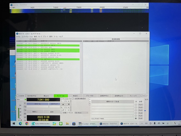This screenshot has width=181, height=136.
Task: Select the H mode button
Action: coord(25,103)
